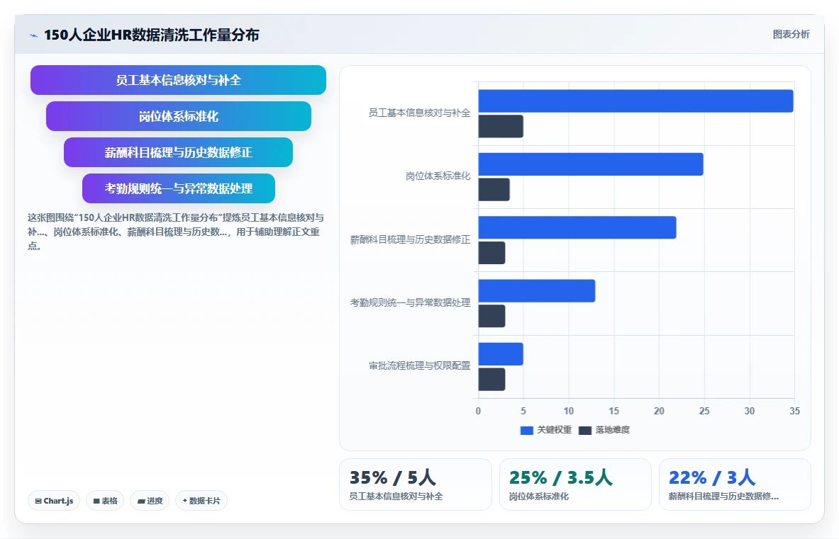Click the dark bar for 审批流程梳理与权限配置
839x539 pixels.
(491, 379)
